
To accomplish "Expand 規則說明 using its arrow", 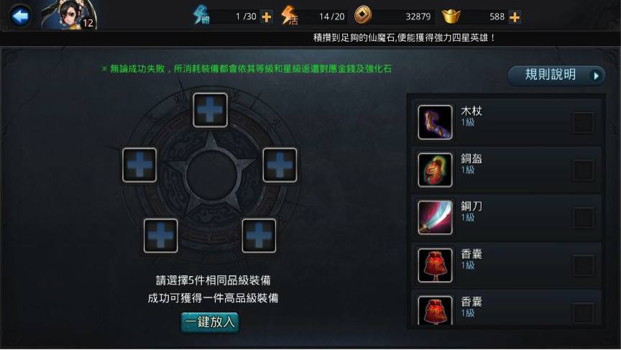I will (x=596, y=75).
